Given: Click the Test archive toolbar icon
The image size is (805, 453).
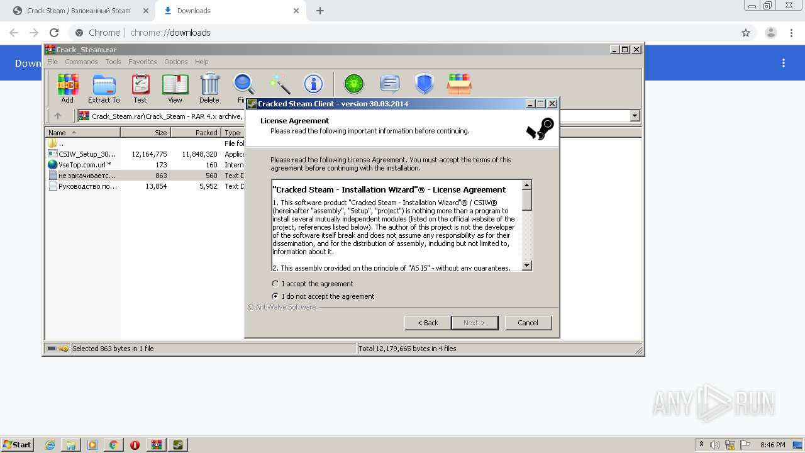Looking at the screenshot, I should [x=140, y=89].
